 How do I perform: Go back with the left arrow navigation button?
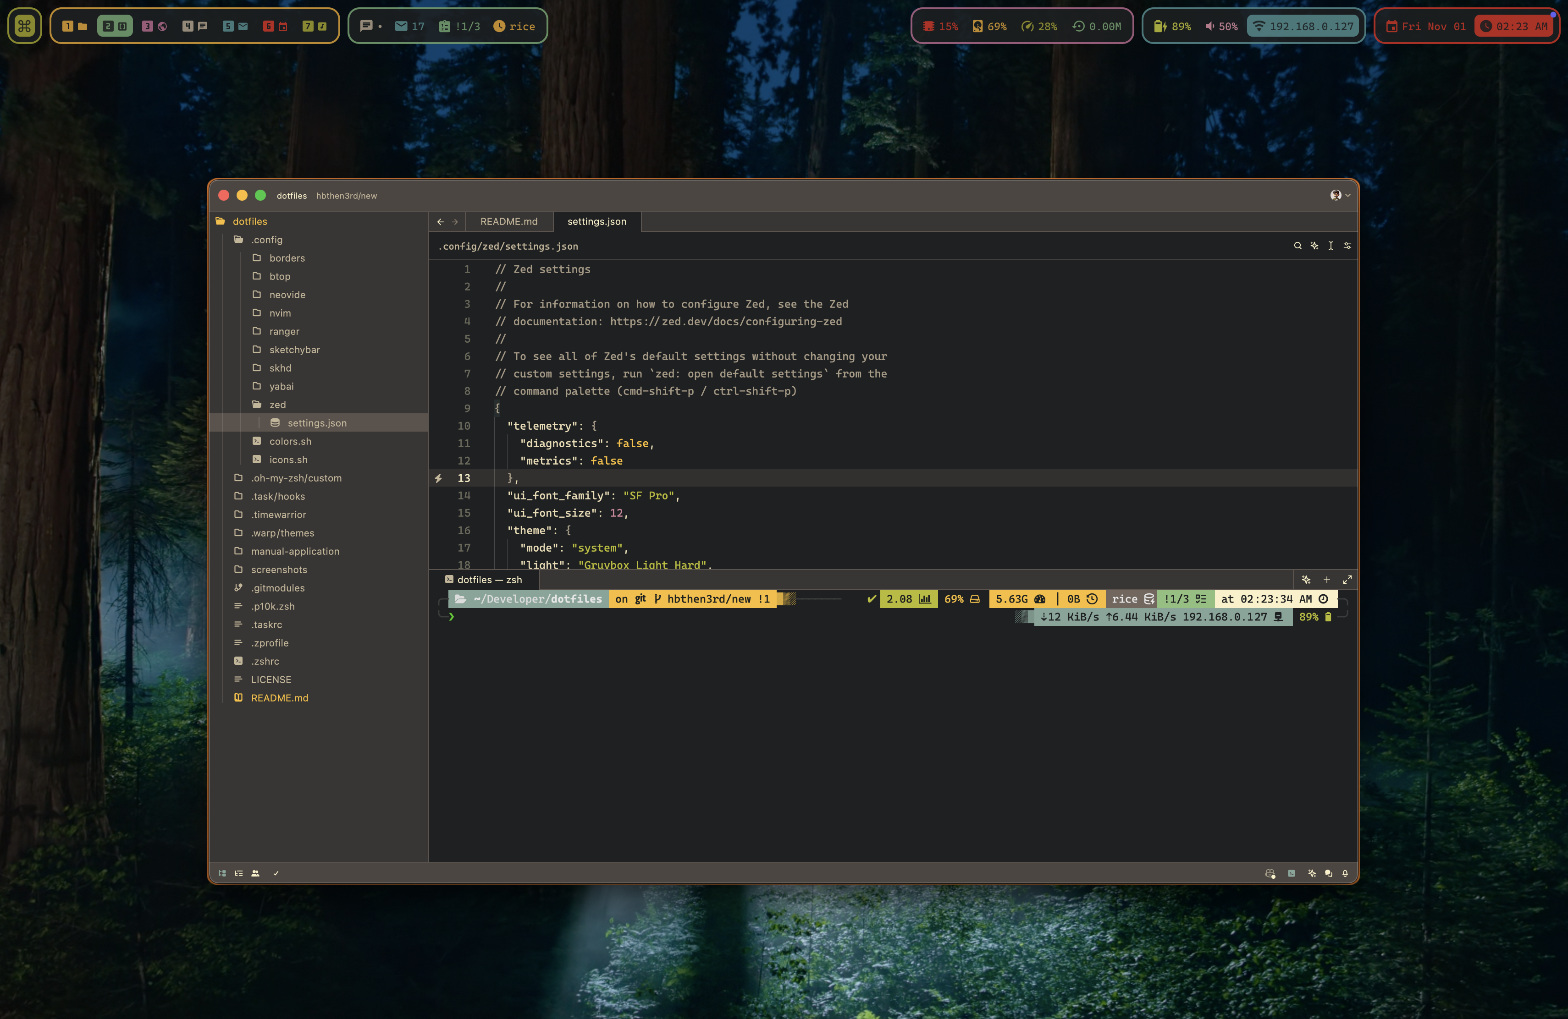(440, 222)
